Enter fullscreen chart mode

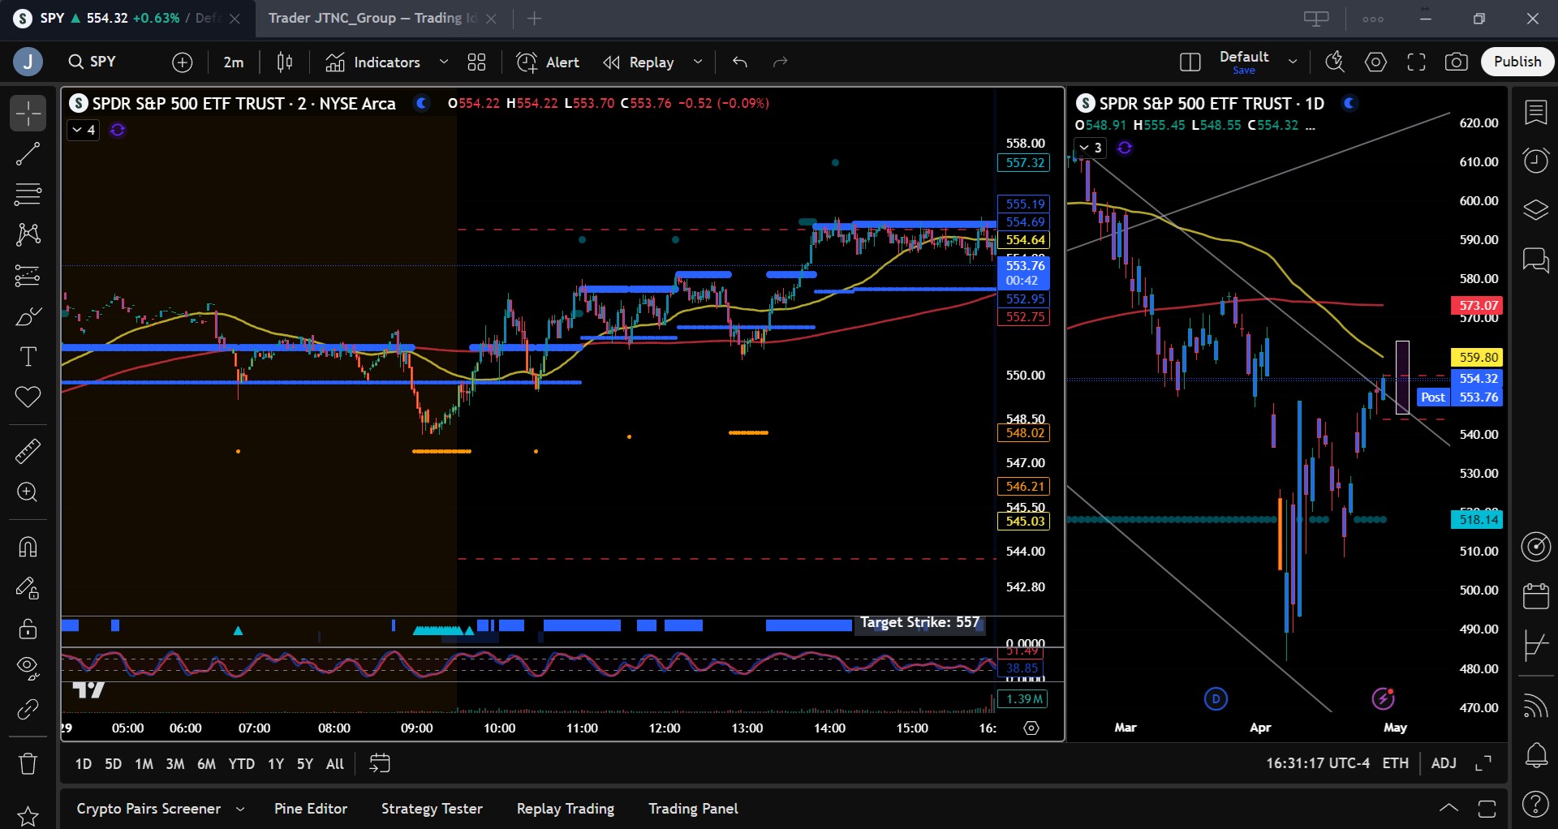click(x=1416, y=62)
